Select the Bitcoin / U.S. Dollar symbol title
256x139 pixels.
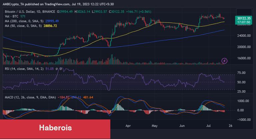30,12
